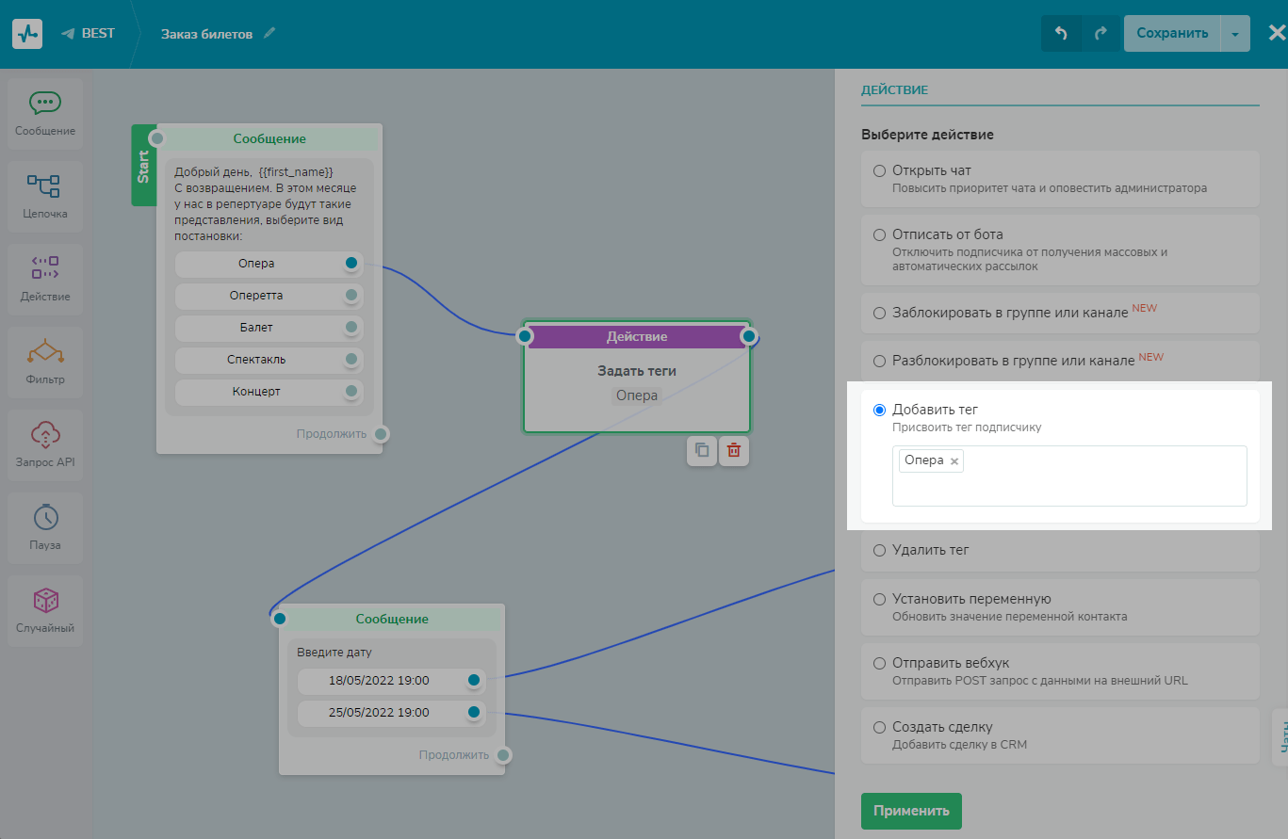Add a Filter (Фильтр) block

44,352
